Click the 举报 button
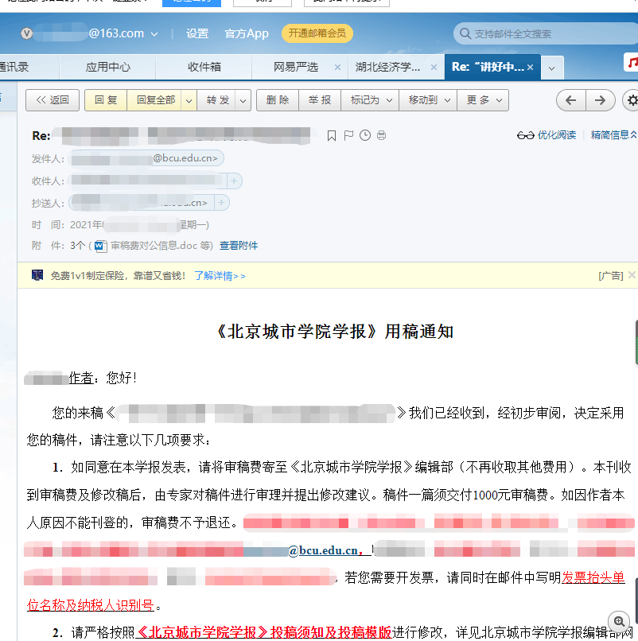 pyautogui.click(x=320, y=100)
